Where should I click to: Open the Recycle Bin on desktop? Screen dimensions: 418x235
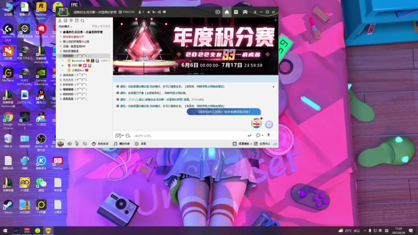coord(8,140)
